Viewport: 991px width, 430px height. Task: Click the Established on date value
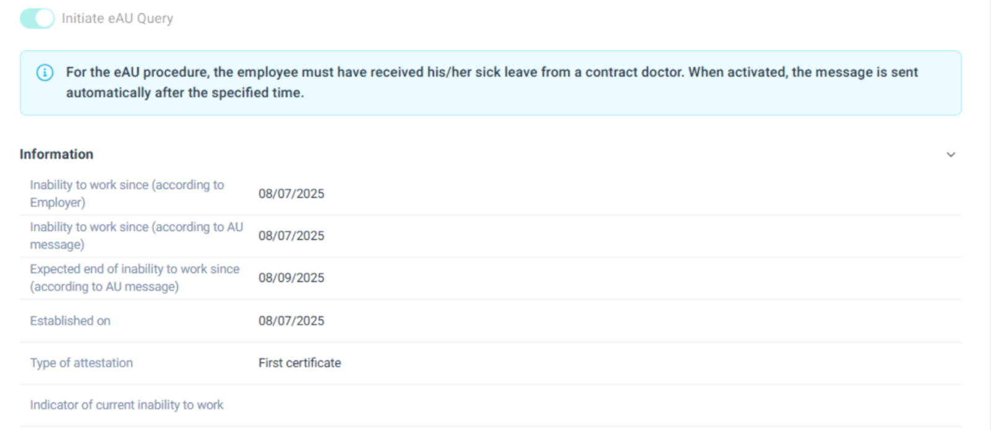[291, 320]
